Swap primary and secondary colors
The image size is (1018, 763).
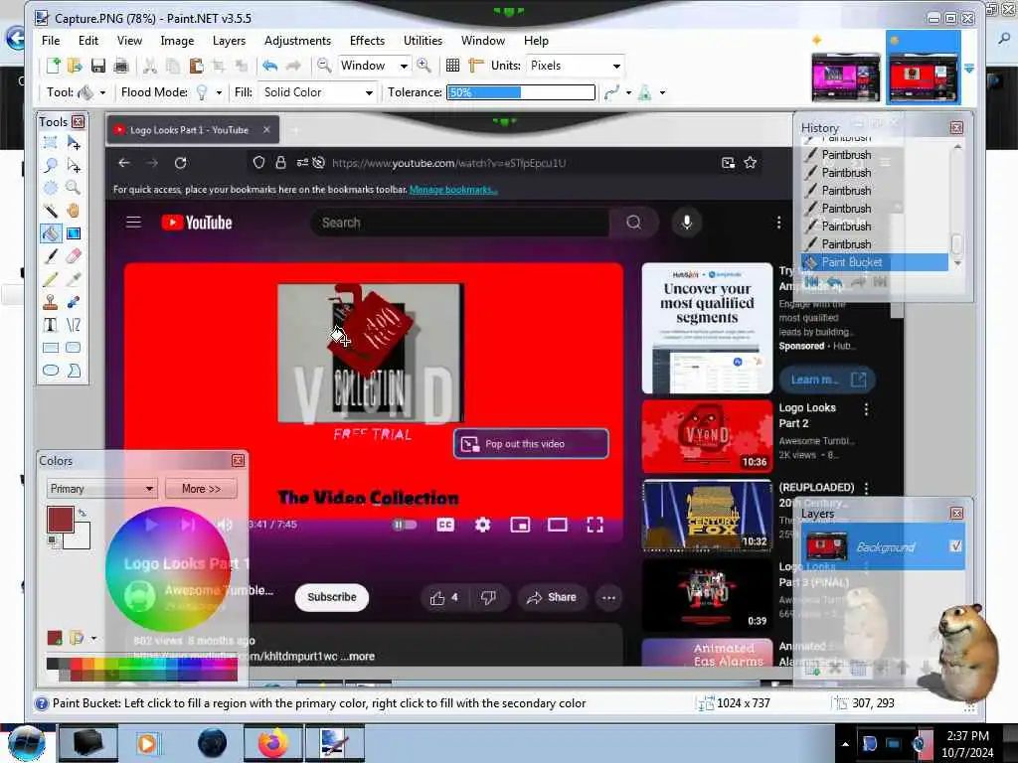tap(82, 514)
